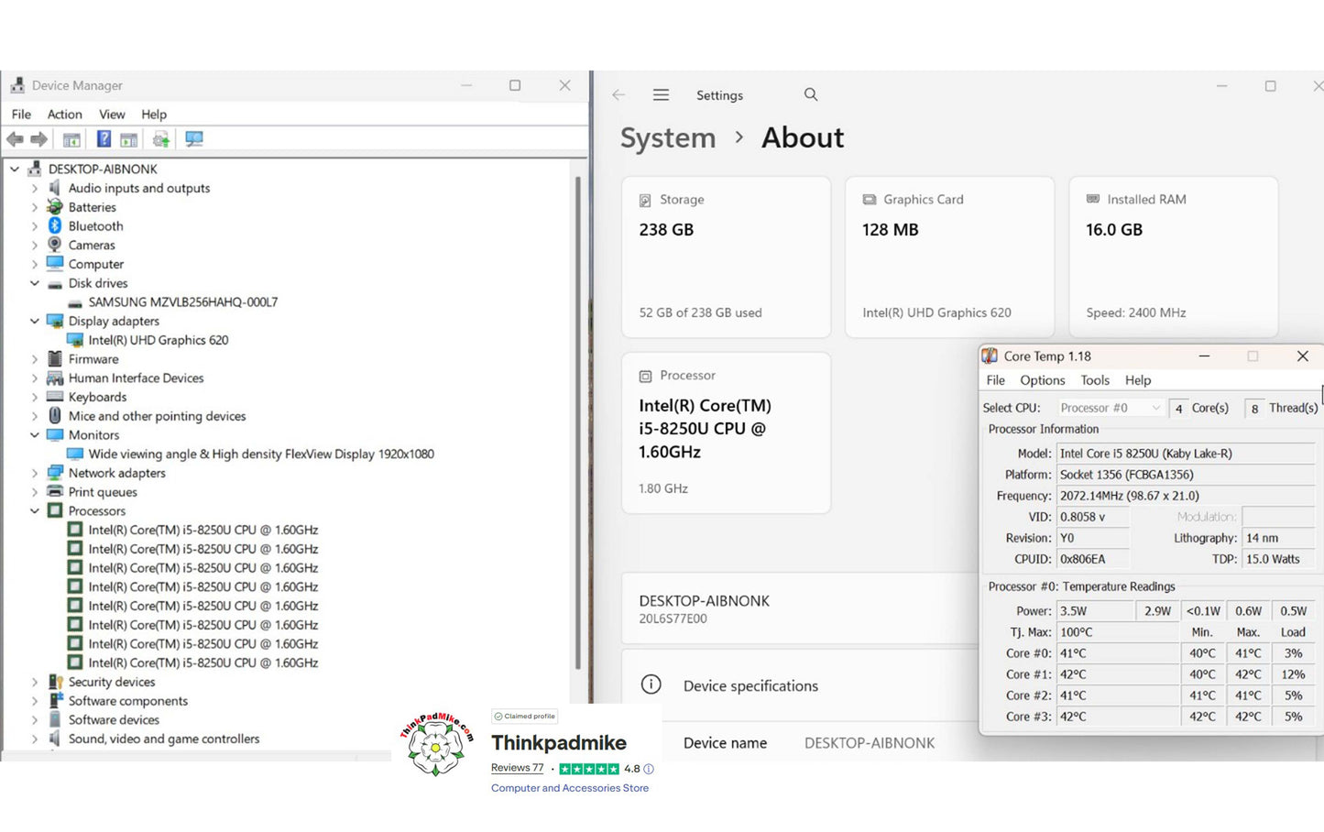Image resolution: width=1324 pixels, height=832 pixels.
Task: Click the Computer and Accessories Store link
Action: pyautogui.click(x=569, y=788)
